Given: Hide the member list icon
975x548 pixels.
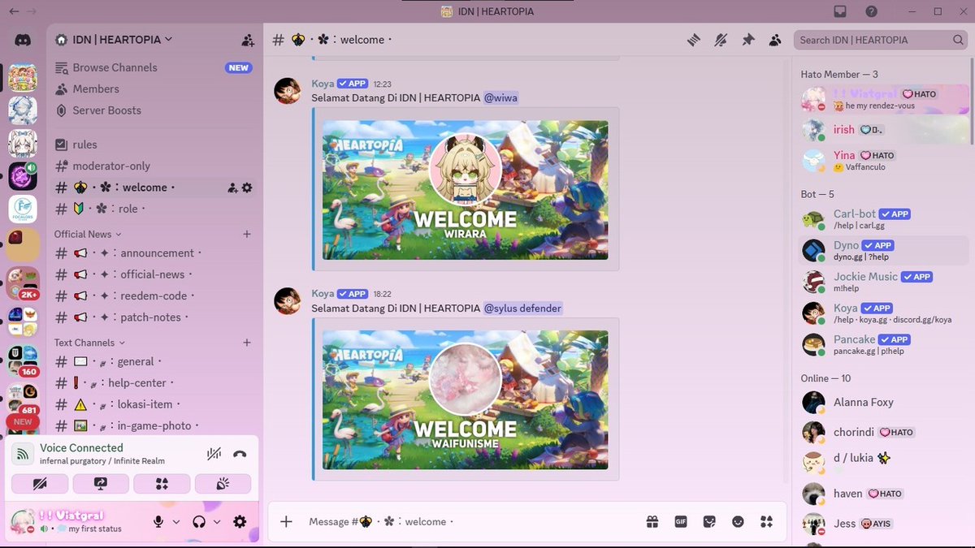Looking at the screenshot, I should click(x=775, y=40).
